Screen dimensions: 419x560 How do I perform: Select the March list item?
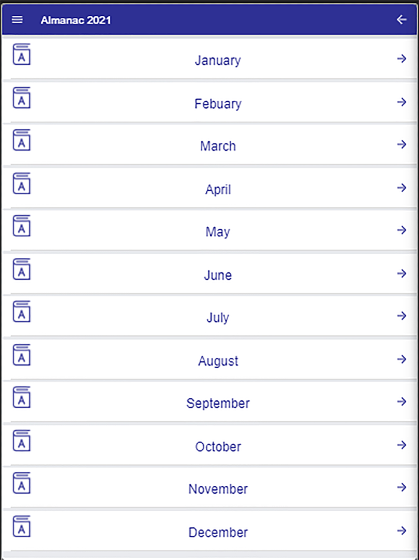click(209, 144)
